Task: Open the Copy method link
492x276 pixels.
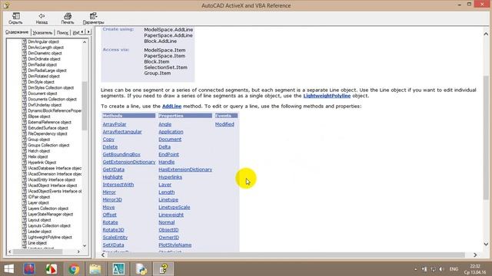Action: 108,140
